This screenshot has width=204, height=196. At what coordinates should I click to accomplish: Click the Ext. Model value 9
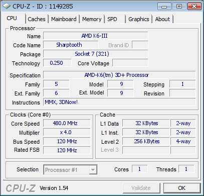(120, 93)
